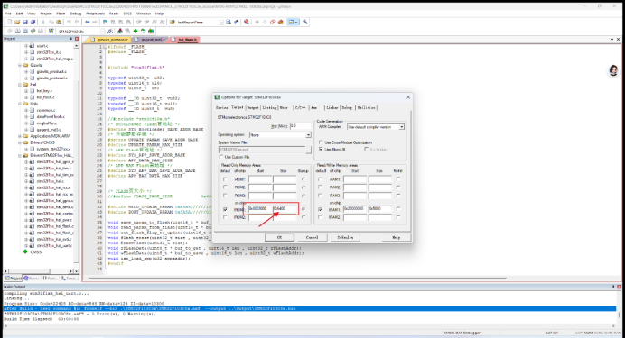
Task: Click the Batch Build icon
Action: pyautogui.click(x=33, y=31)
